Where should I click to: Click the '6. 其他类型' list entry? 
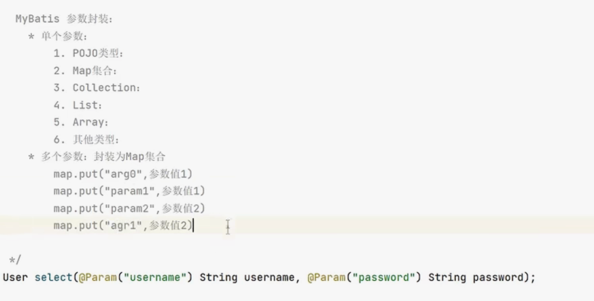tap(88, 140)
